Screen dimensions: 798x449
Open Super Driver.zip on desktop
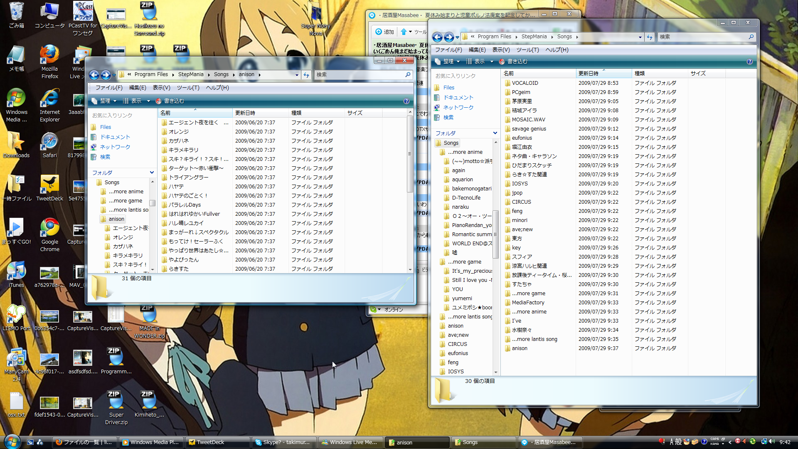116,408
